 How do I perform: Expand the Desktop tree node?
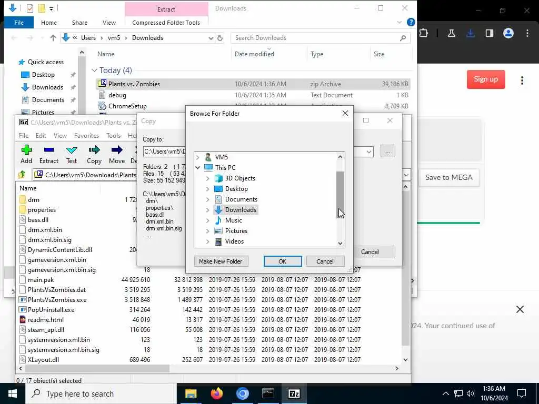coord(207,189)
